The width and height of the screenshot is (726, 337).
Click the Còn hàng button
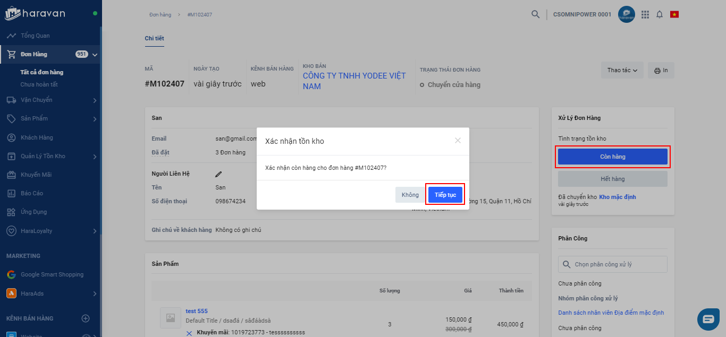click(x=613, y=157)
